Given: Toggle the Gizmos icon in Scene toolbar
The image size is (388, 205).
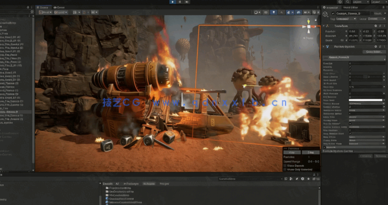Looking at the screenshot, I should pos(314,12).
